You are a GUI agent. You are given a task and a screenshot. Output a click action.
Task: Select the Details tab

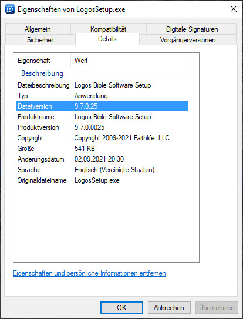107,39
